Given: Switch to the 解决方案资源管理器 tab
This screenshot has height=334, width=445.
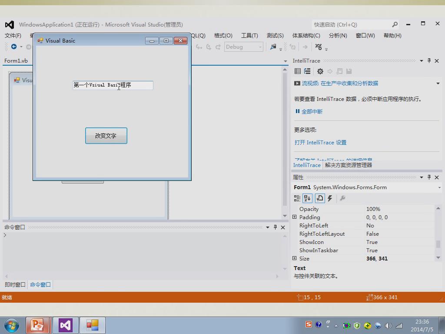Looking at the screenshot, I should point(349,165).
